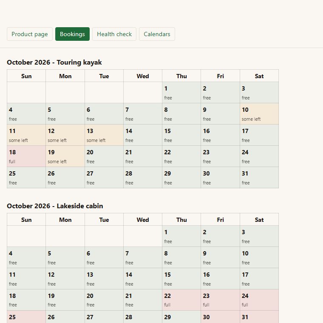
Task: Select October 25 in Lakeside cabin calendar
Action: click(x=26, y=317)
